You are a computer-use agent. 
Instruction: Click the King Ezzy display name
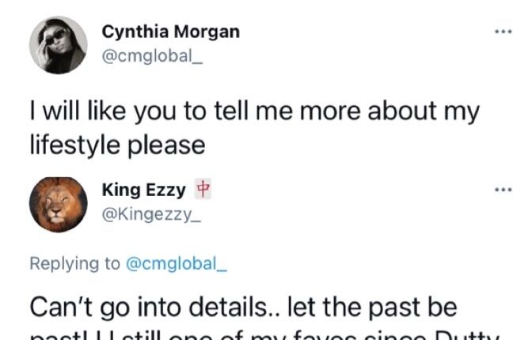pyautogui.click(x=144, y=190)
